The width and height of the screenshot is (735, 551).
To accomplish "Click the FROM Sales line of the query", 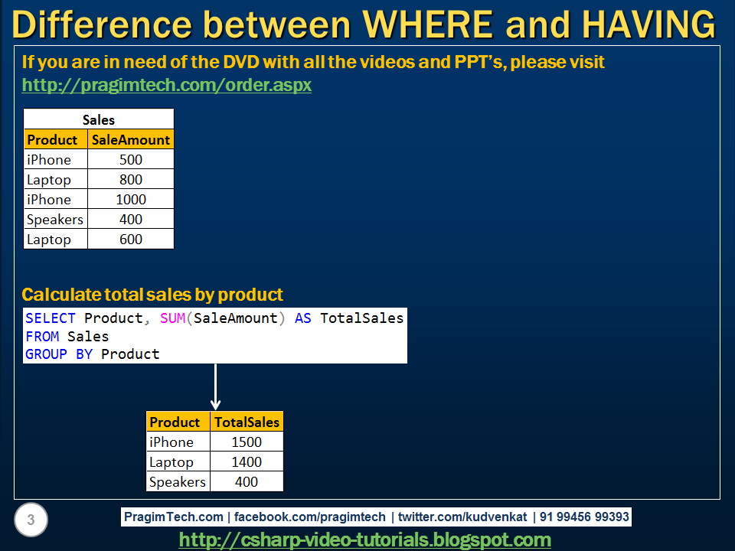I will pos(58,336).
